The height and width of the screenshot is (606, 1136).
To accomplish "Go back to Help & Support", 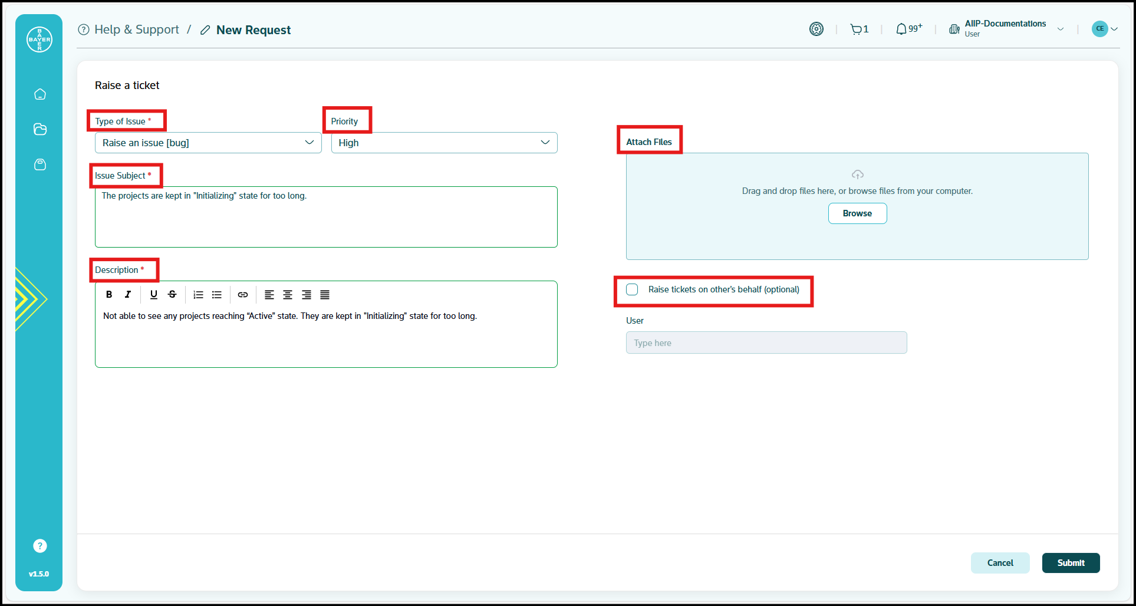I will coord(137,29).
